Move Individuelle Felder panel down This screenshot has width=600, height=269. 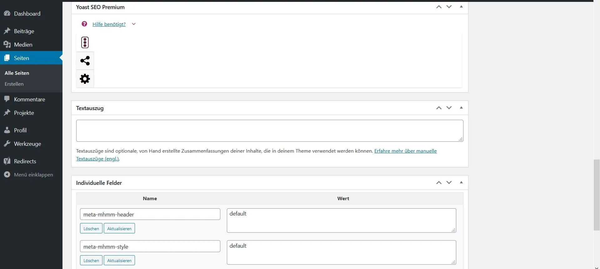(449, 183)
